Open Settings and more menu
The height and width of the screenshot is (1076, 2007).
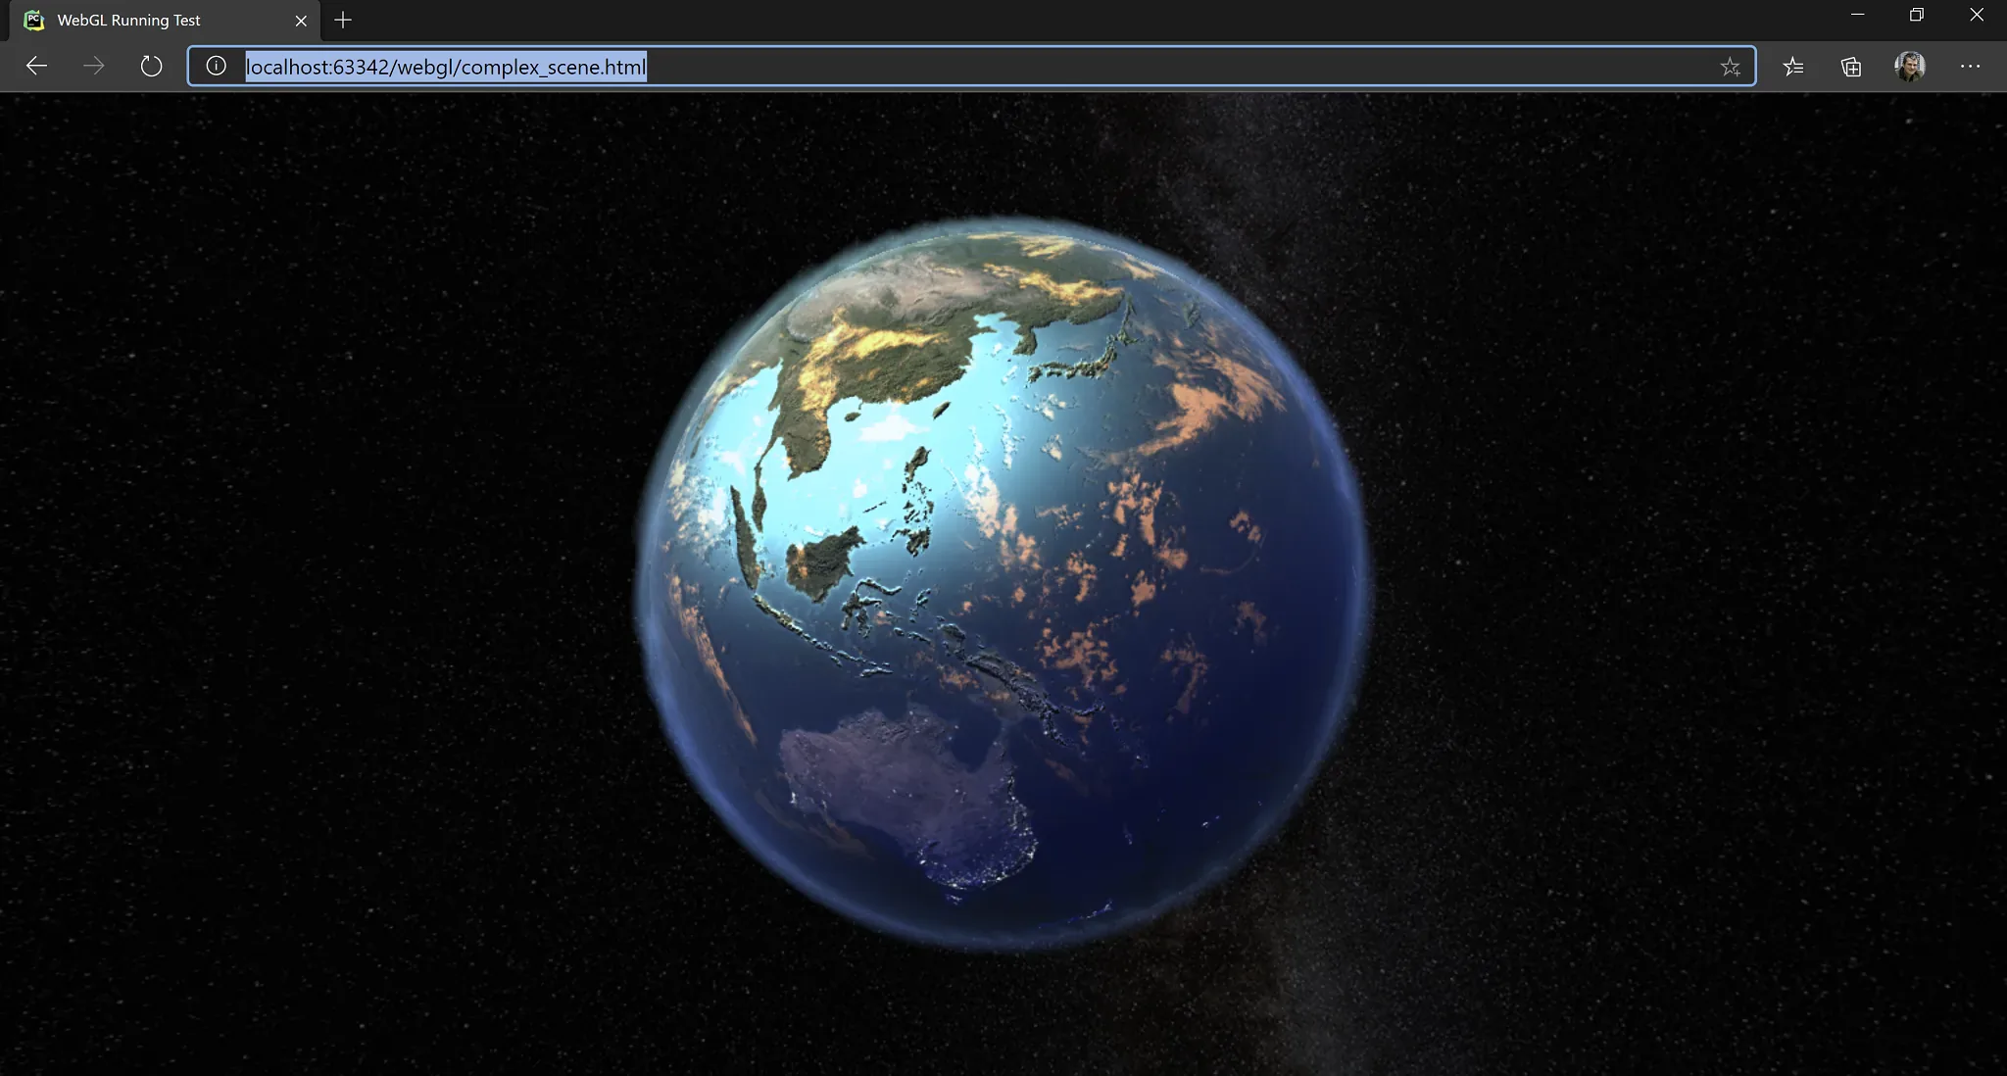pos(1970,67)
